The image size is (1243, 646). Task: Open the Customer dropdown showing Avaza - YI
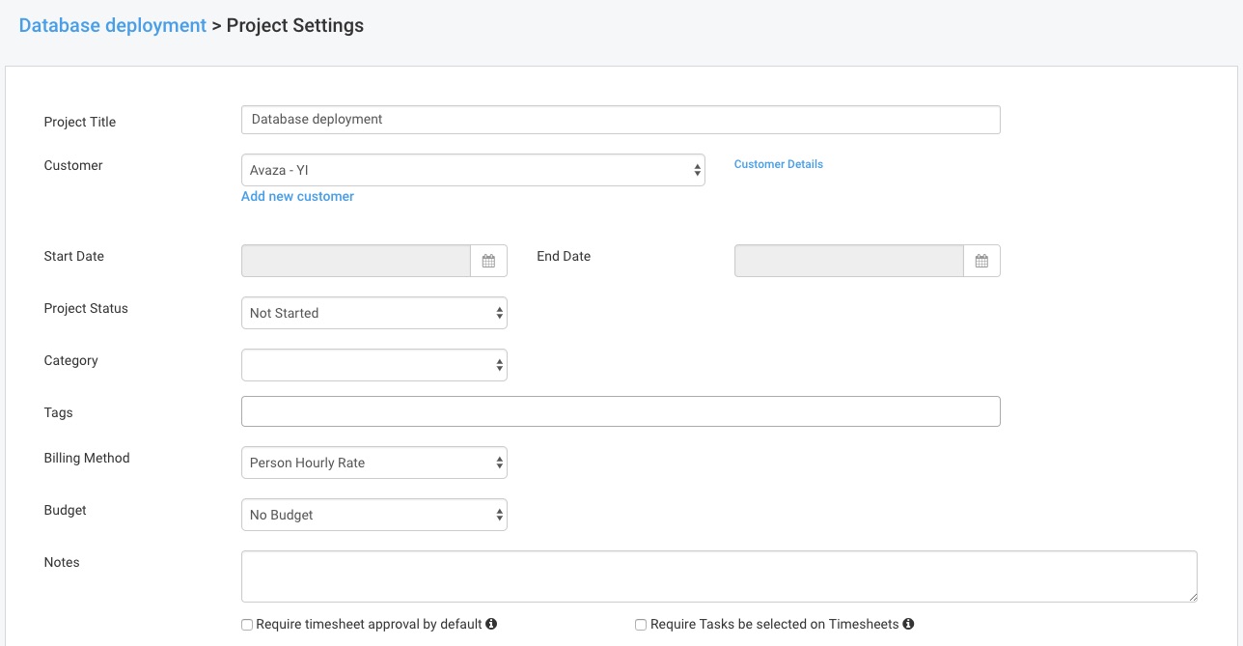pyautogui.click(x=473, y=170)
